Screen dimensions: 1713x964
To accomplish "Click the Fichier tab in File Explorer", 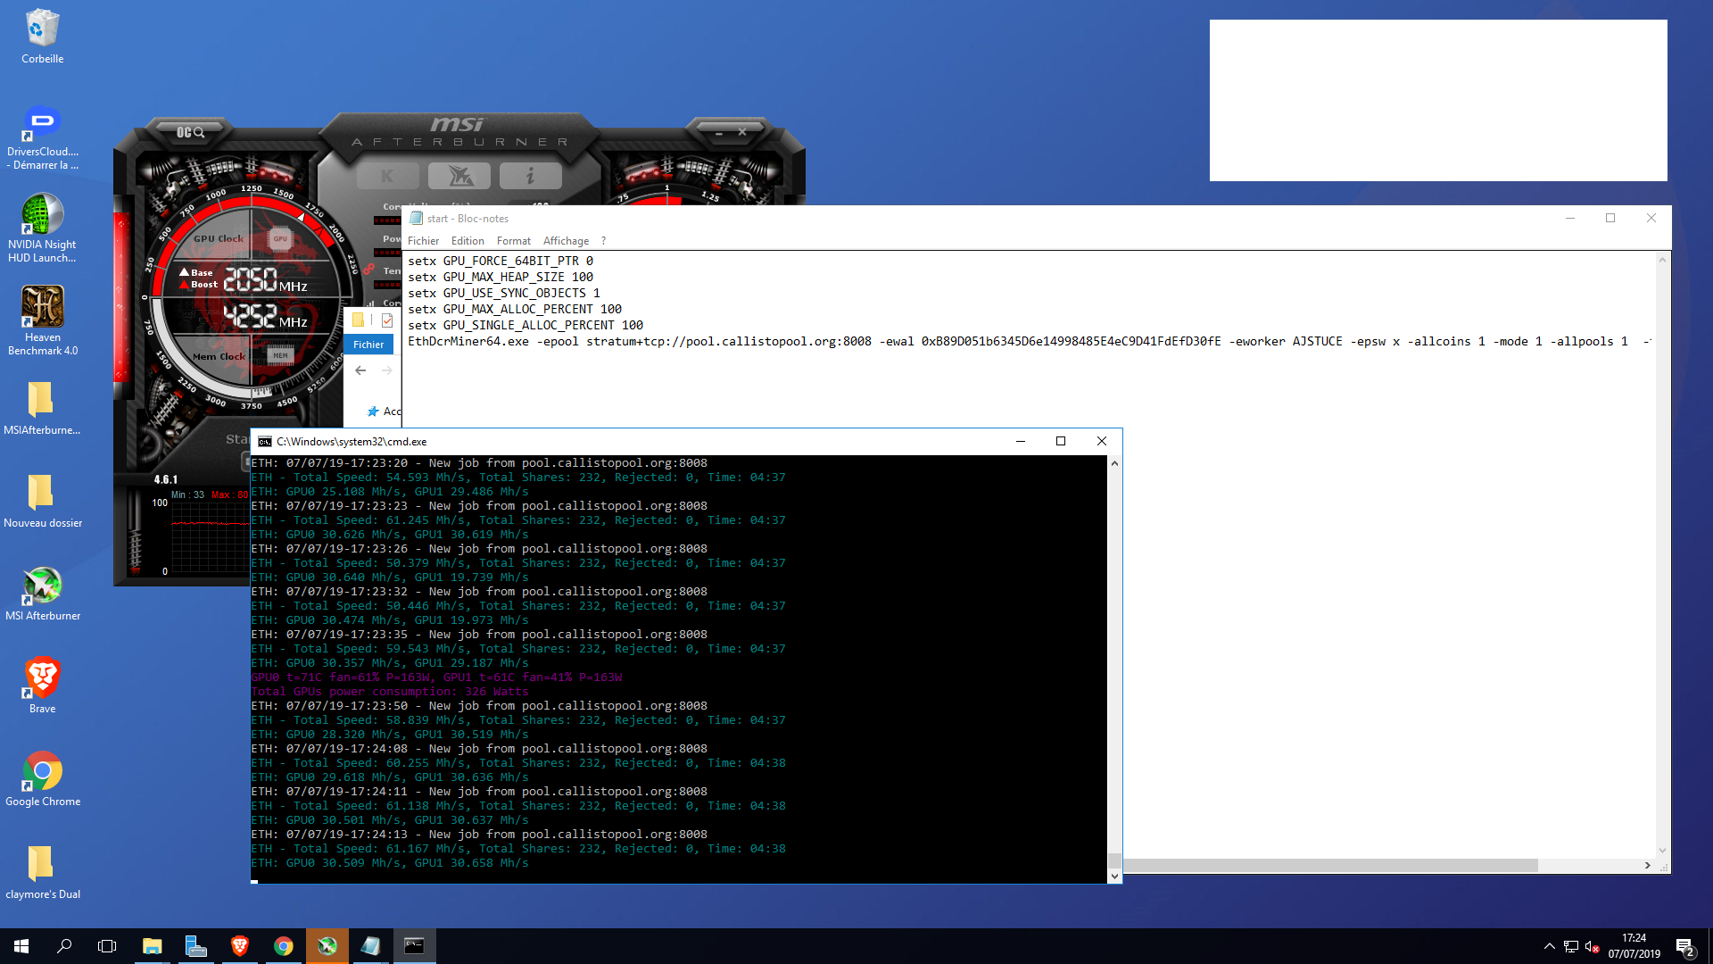I will [x=368, y=345].
